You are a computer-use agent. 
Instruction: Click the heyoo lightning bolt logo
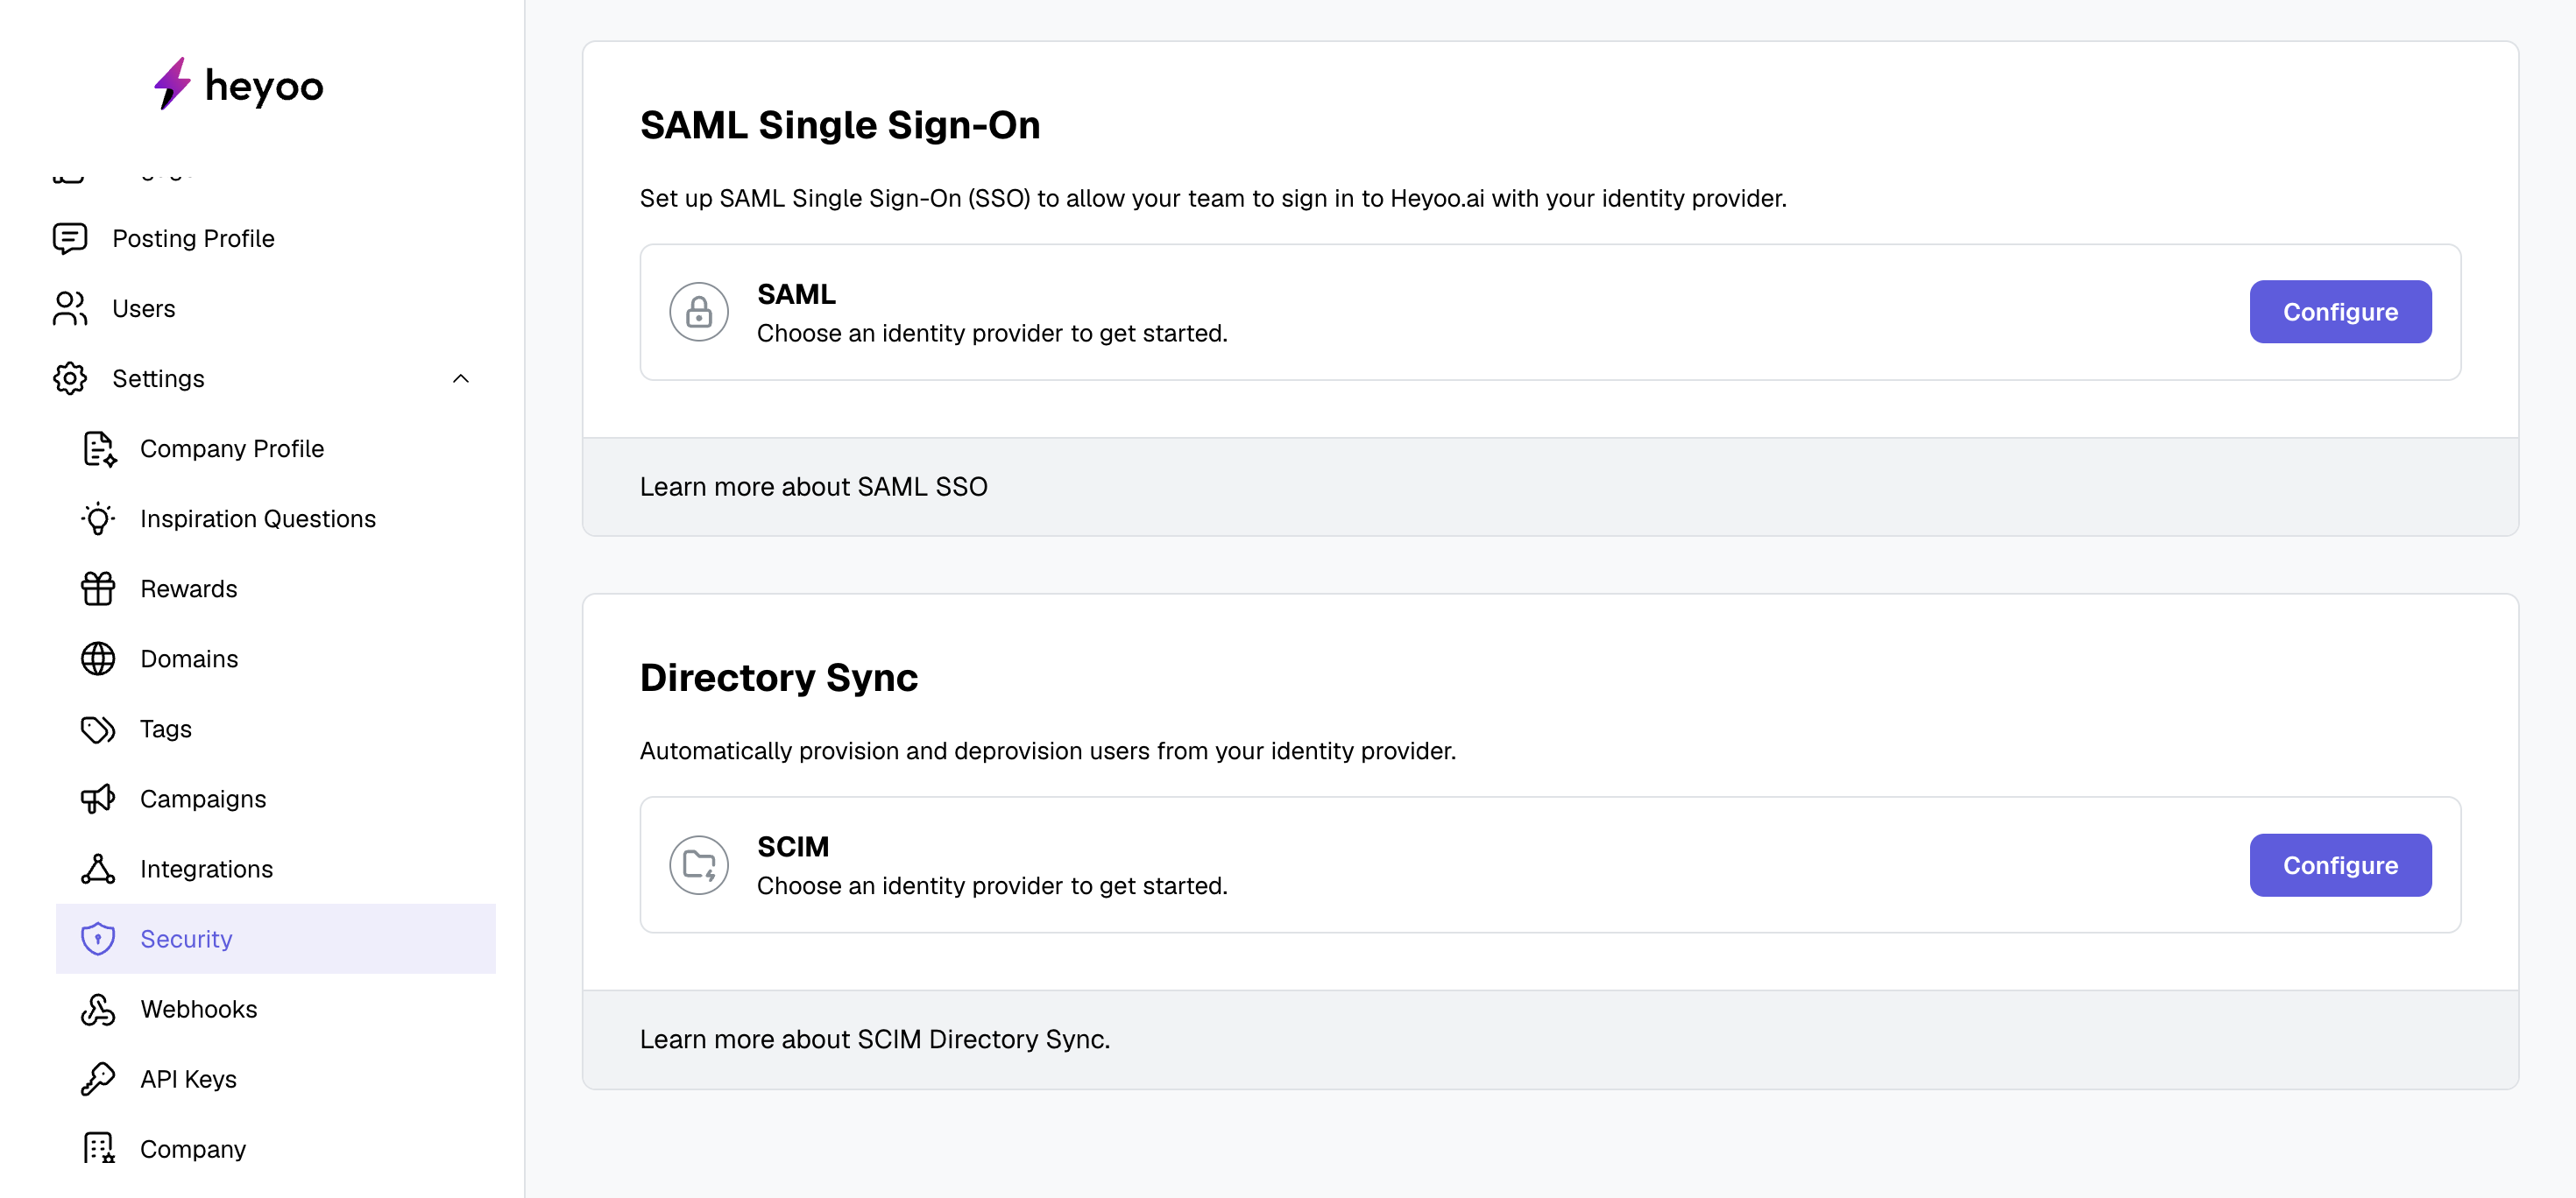point(172,84)
